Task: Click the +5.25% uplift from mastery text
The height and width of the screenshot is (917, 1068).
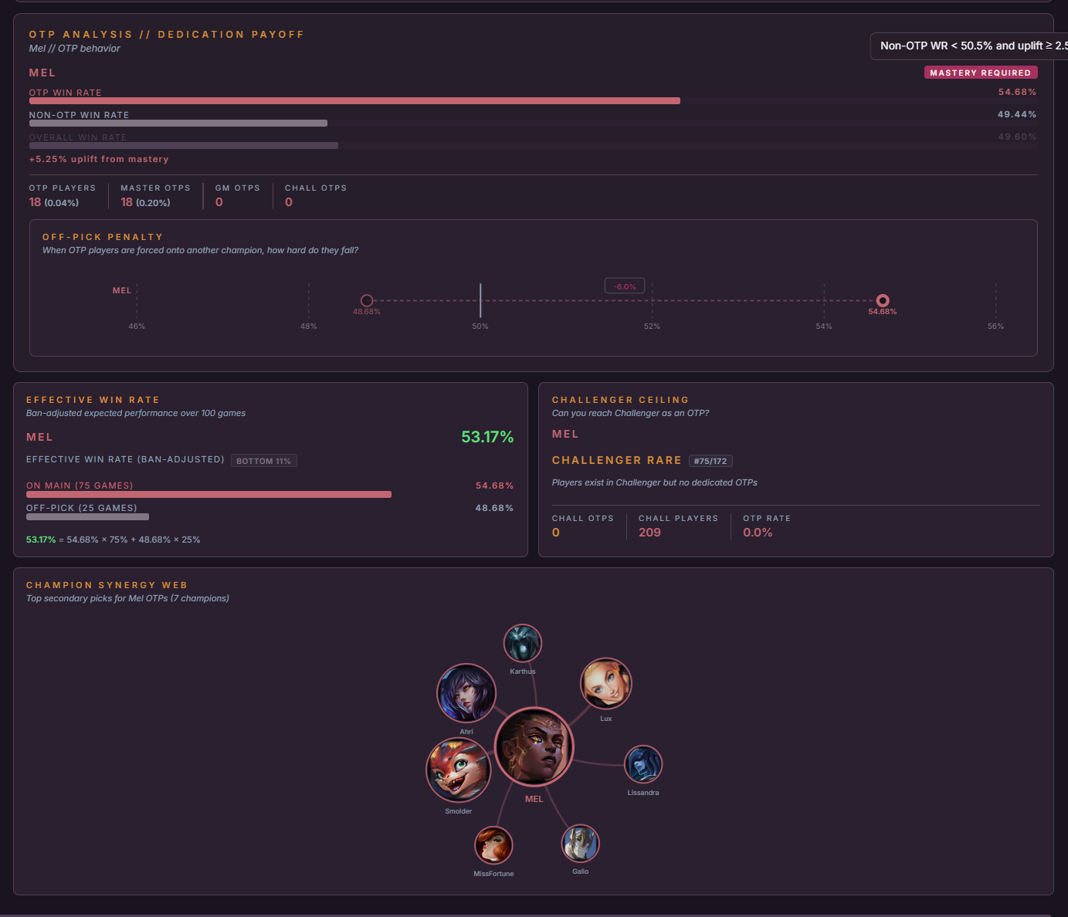Action: click(x=99, y=159)
